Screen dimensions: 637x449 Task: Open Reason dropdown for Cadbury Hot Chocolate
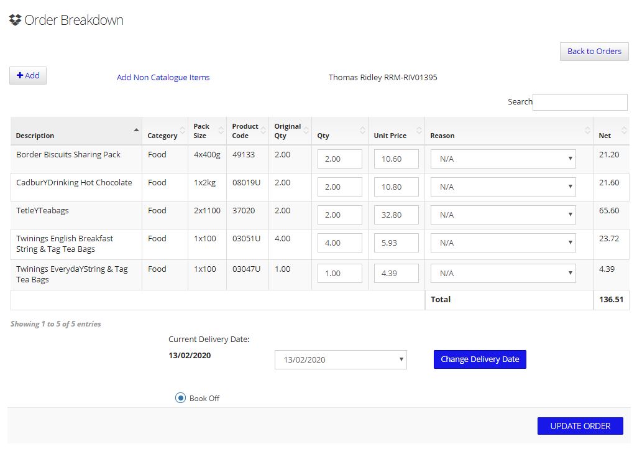[x=503, y=187]
